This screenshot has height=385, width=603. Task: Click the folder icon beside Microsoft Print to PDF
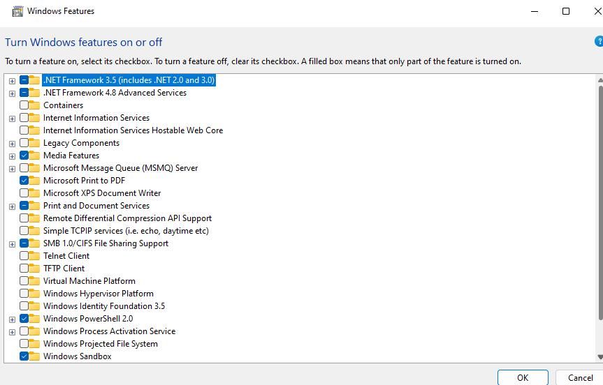(x=34, y=181)
